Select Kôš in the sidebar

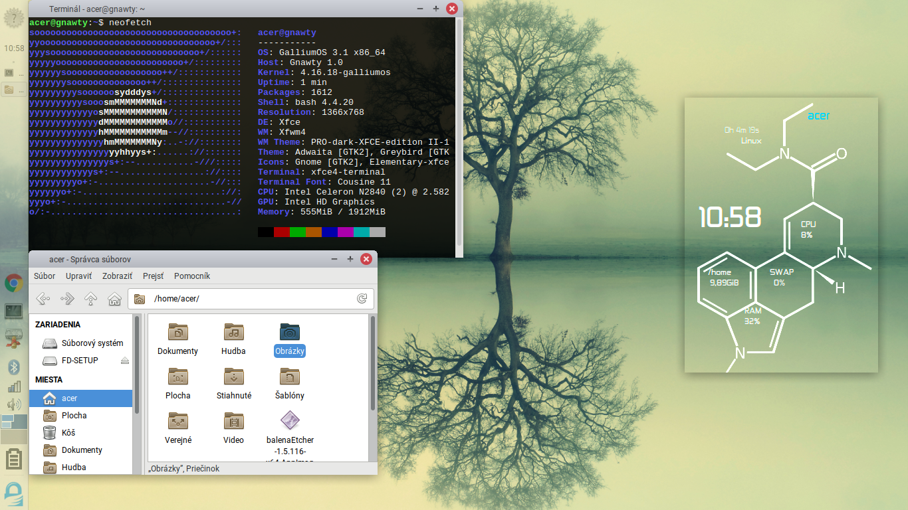click(68, 433)
